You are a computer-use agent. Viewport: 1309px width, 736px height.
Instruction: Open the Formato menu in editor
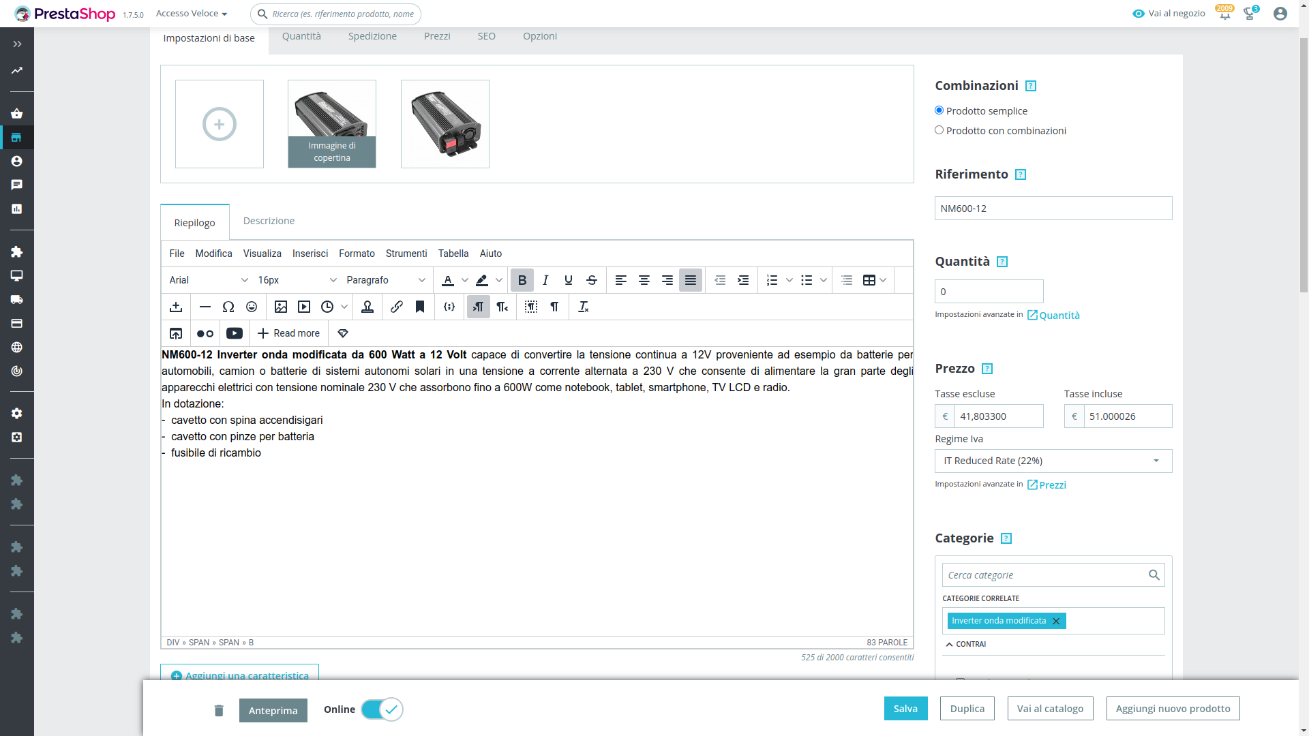pyautogui.click(x=357, y=254)
